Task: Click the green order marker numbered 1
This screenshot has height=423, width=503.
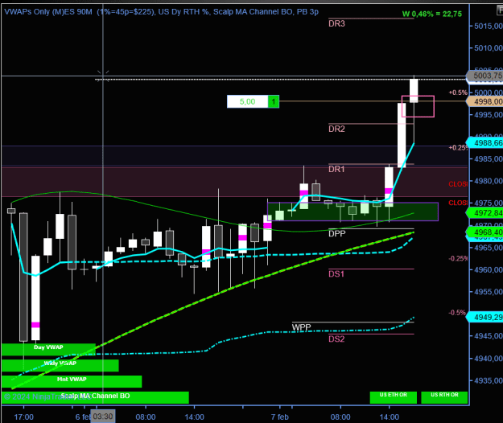Action: [x=274, y=101]
